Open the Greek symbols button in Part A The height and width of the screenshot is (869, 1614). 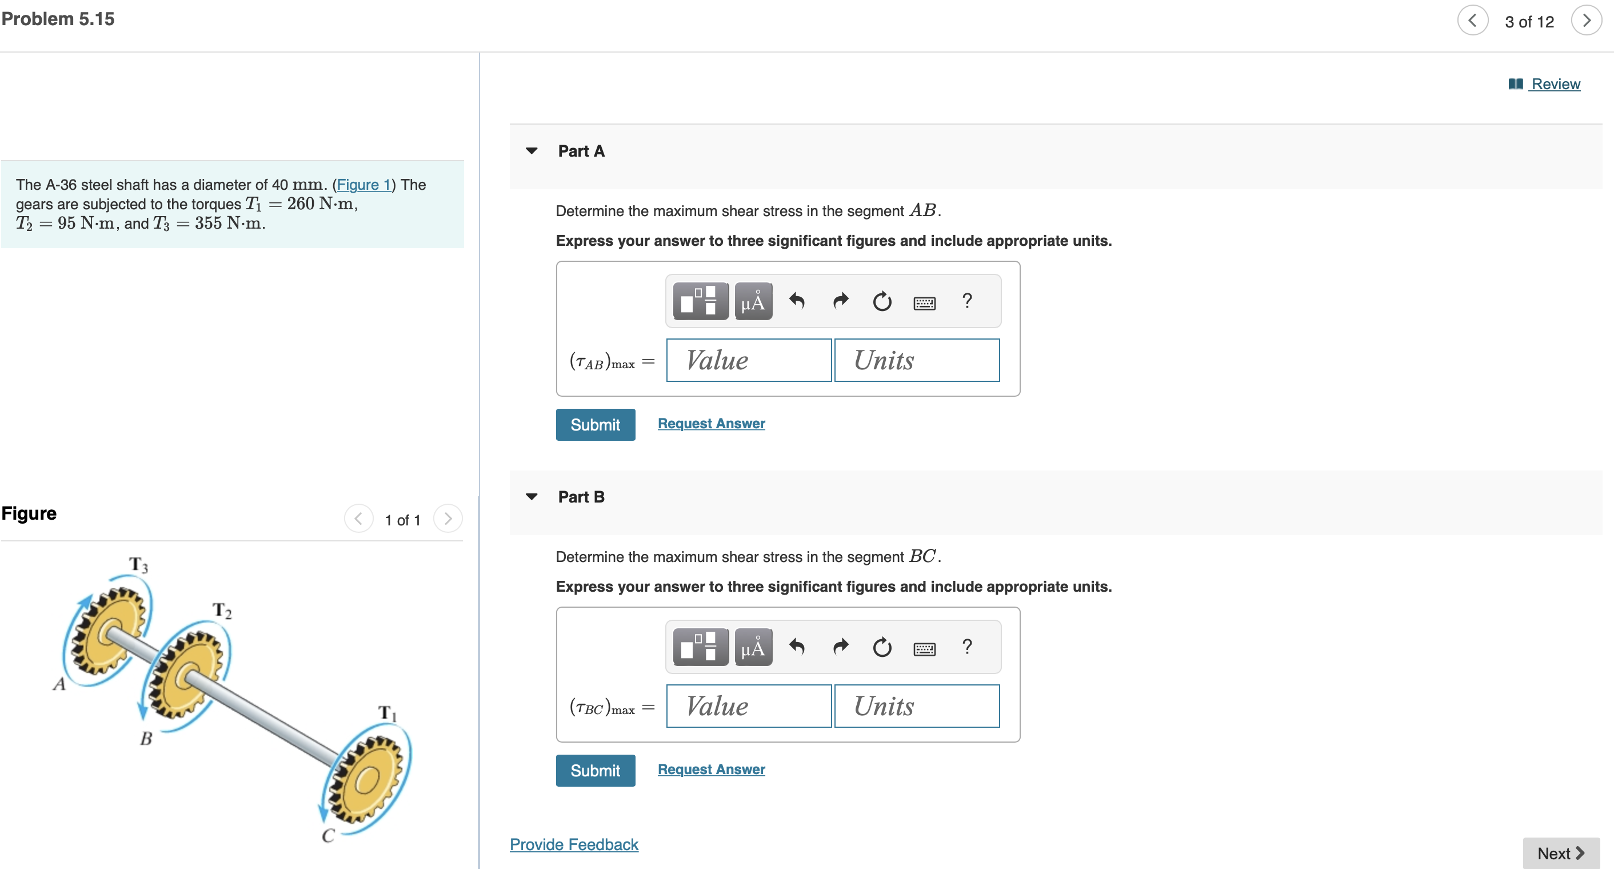click(753, 301)
